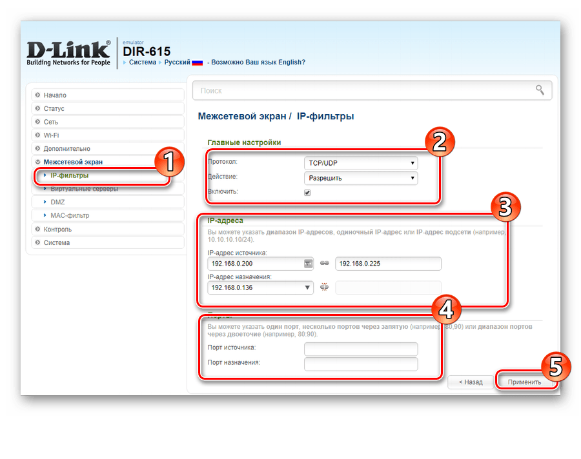
Task: Click the Порт источника input field
Action: click(x=361, y=349)
